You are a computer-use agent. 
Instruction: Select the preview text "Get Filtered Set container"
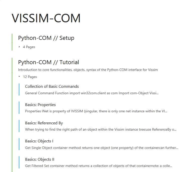pos(98,166)
